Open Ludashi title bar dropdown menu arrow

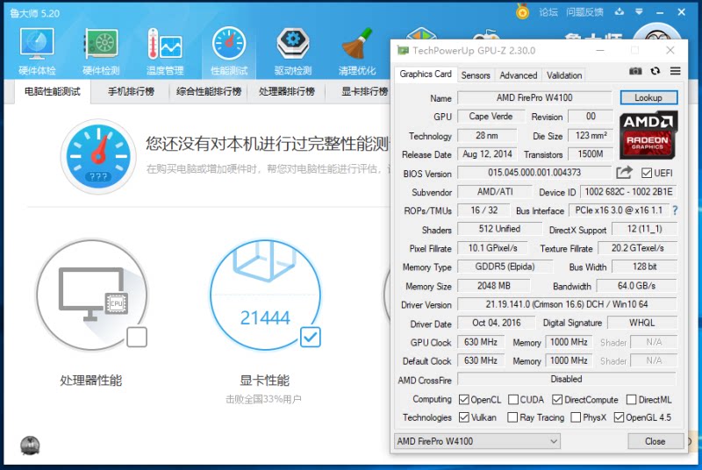[x=640, y=11]
